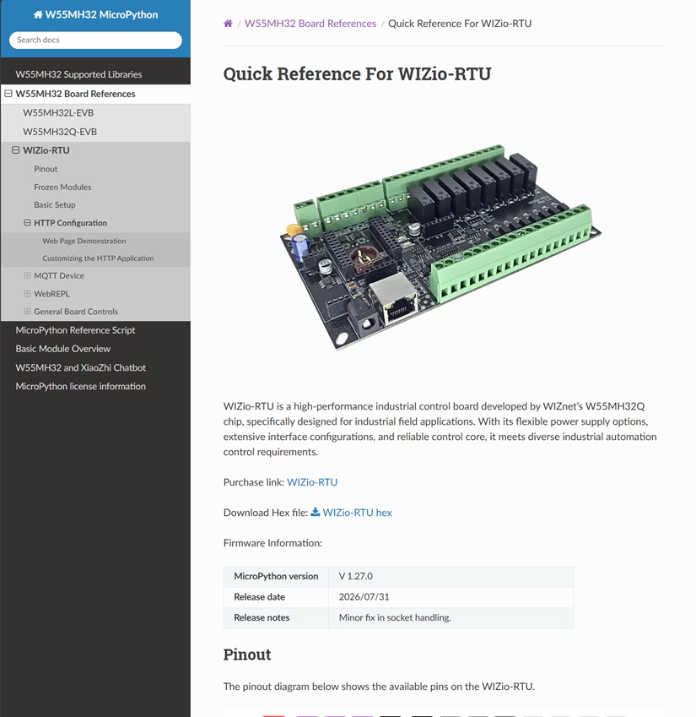Collapse the HTTP Configuration node
Screen dimensions: 696x717
(x=27, y=223)
